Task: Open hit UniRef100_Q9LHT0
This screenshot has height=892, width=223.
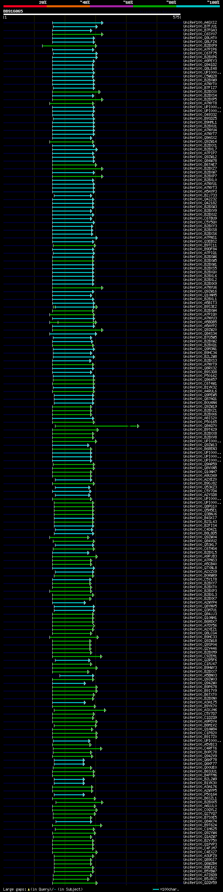Action: click(200, 38)
